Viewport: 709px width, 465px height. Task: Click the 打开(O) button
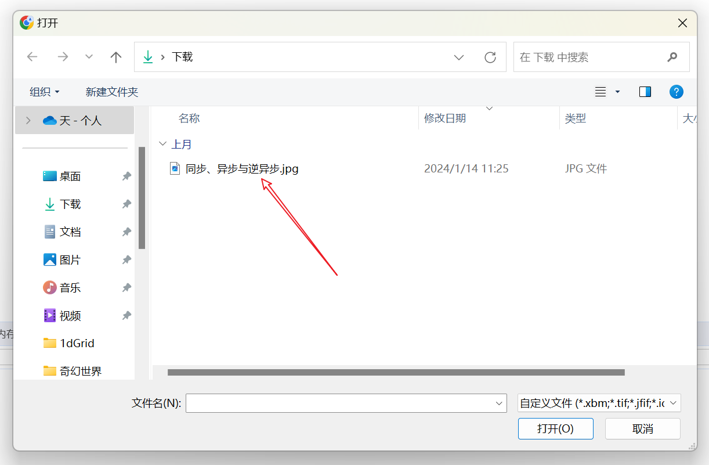tap(556, 429)
